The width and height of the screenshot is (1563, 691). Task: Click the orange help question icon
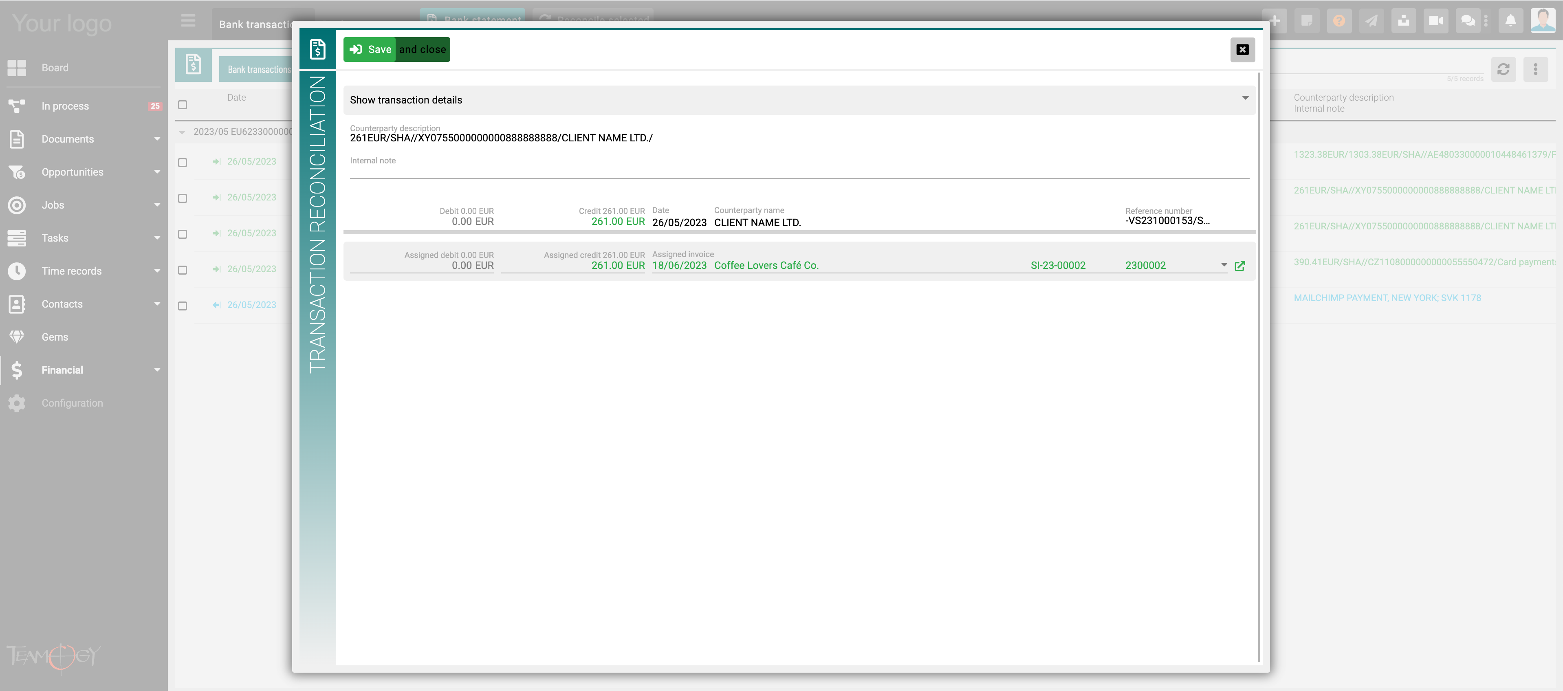tap(1339, 21)
